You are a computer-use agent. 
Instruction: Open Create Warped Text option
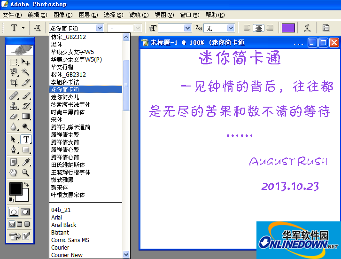[307, 28]
